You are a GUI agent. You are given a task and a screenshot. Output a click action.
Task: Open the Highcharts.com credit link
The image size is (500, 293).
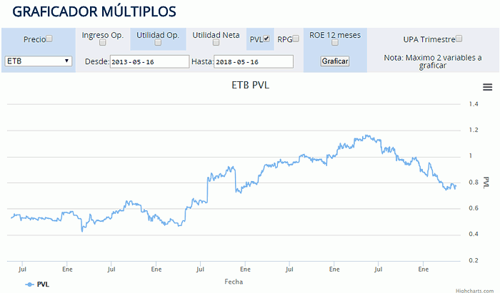point(474,290)
